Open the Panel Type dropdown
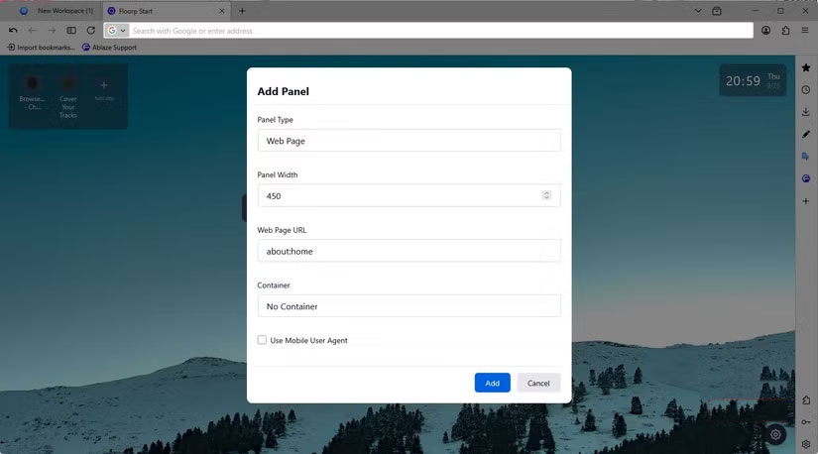The height and width of the screenshot is (454, 818). coord(409,141)
